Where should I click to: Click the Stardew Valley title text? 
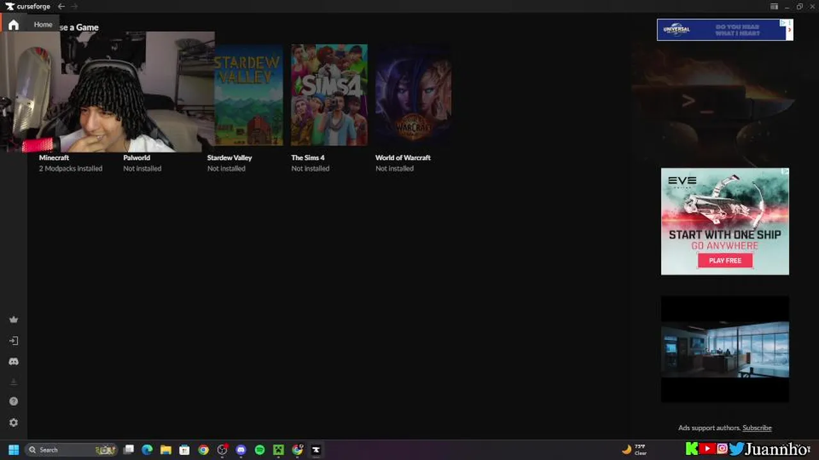[230, 158]
